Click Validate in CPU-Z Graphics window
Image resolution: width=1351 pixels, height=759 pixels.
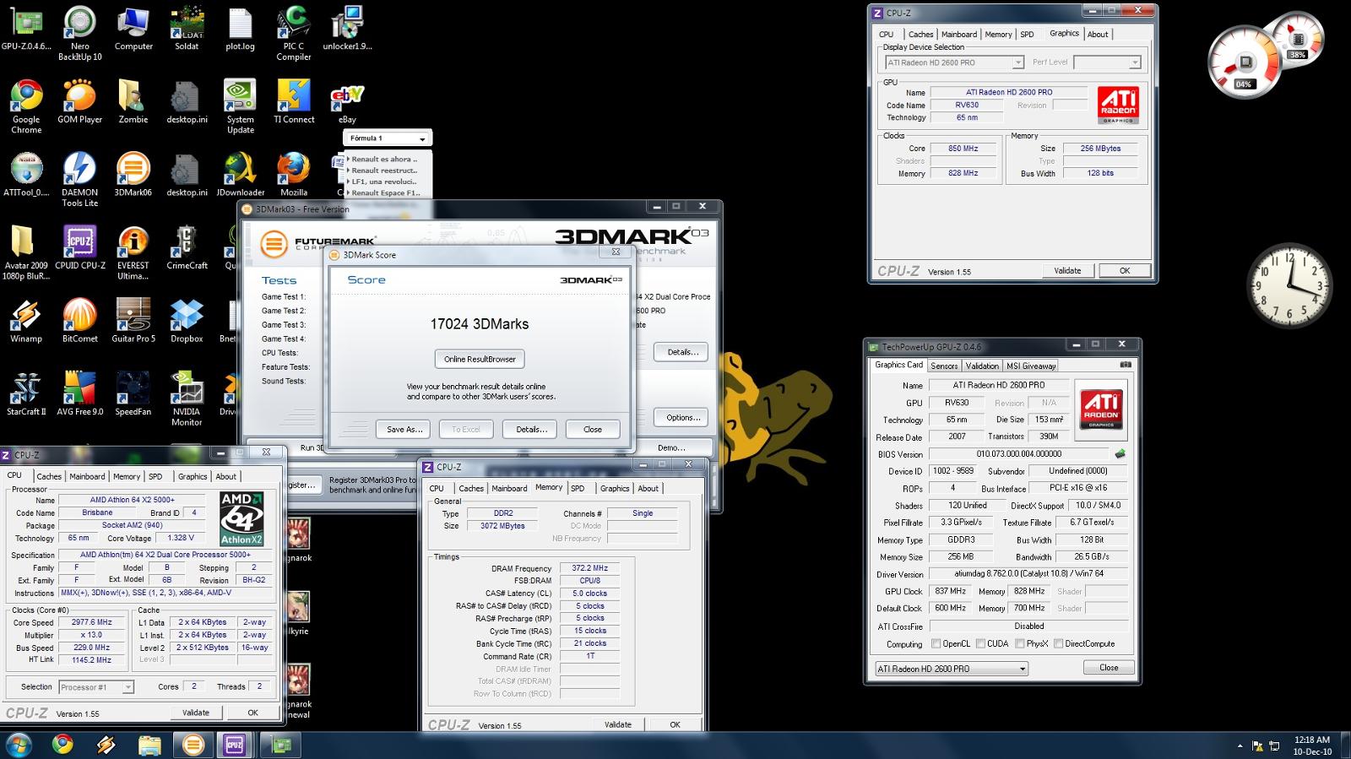coord(1067,270)
